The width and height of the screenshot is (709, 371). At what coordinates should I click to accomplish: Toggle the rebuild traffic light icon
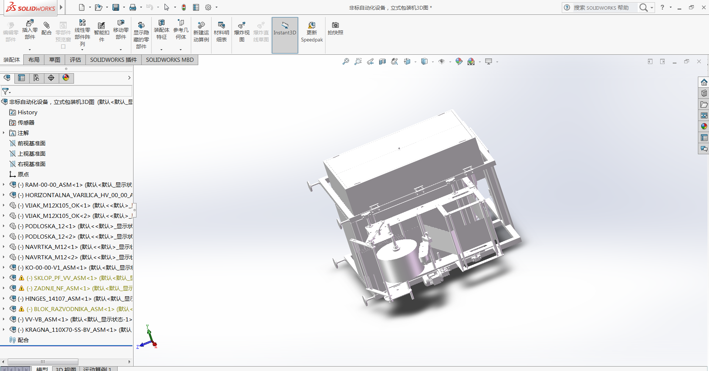(184, 7)
